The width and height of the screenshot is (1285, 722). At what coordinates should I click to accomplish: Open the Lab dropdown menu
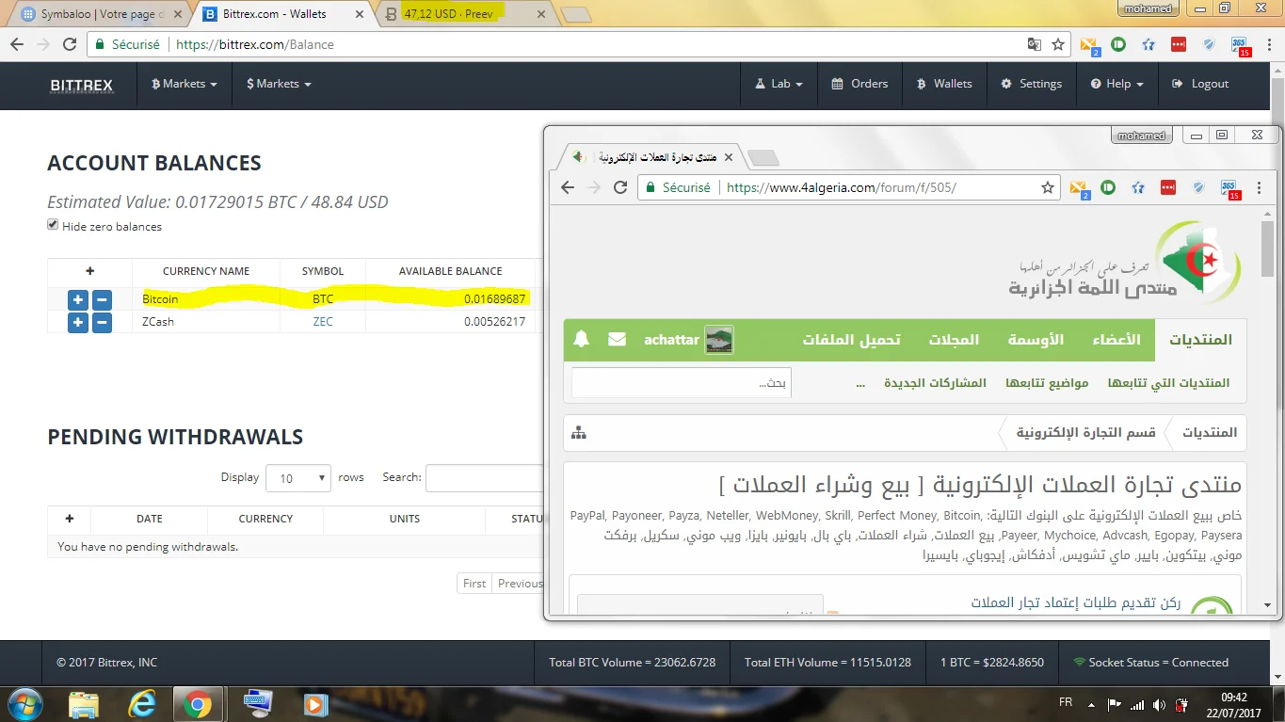point(779,84)
